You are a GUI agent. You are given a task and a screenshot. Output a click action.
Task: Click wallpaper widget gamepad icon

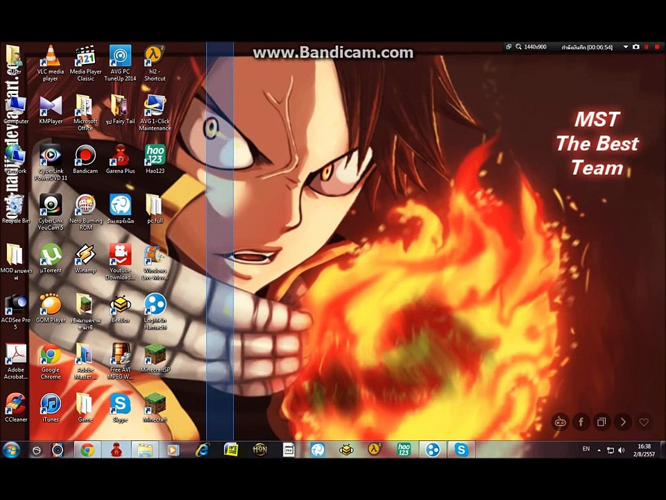560,422
